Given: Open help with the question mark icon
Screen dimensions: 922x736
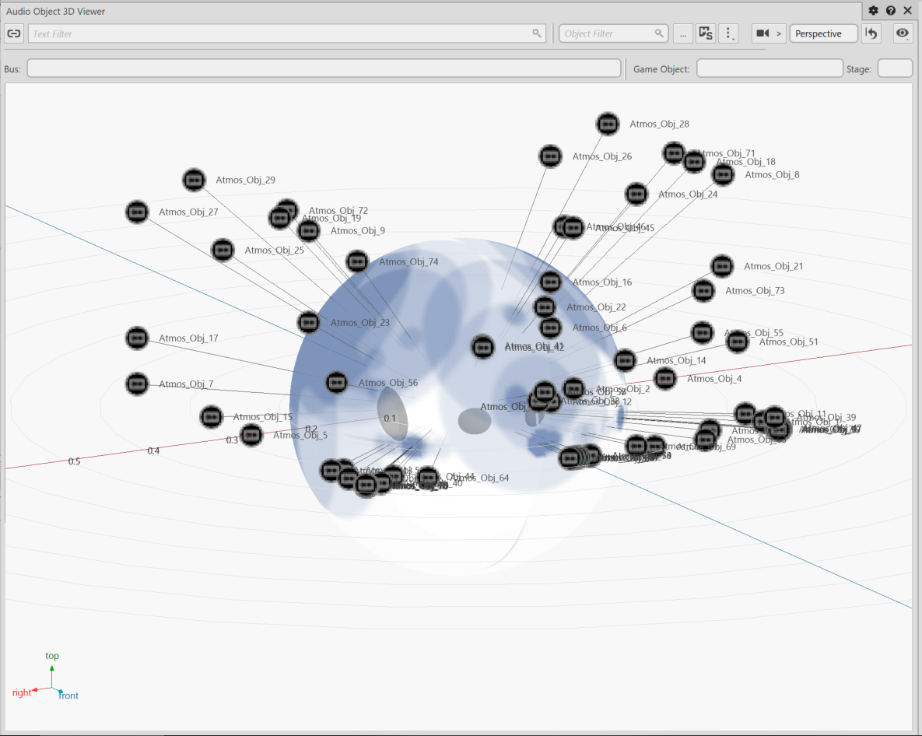Looking at the screenshot, I should pos(890,11).
